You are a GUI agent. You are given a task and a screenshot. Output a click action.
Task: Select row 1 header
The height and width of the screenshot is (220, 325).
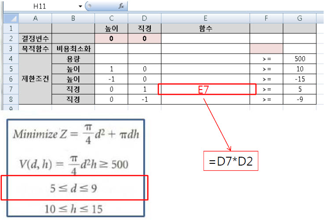pyautogui.click(x=11, y=29)
